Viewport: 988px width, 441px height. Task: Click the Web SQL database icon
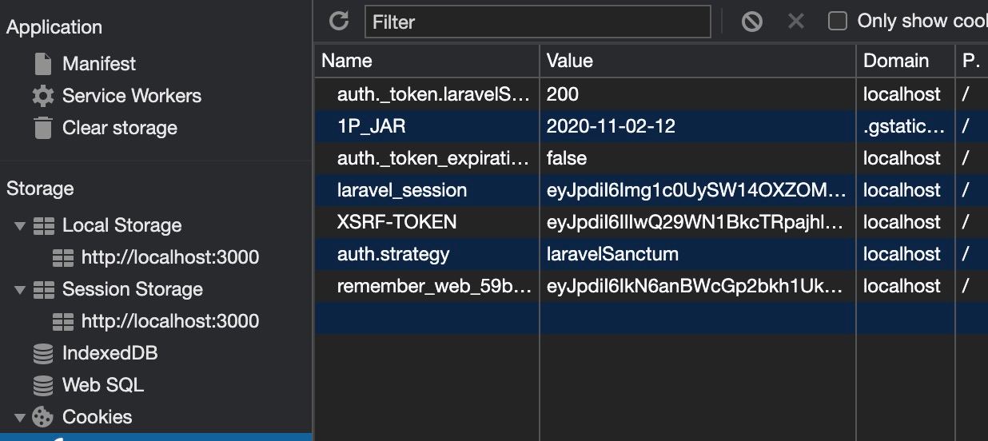pos(43,385)
